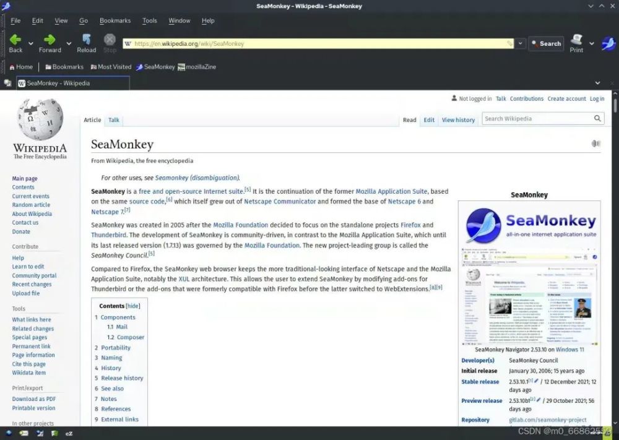Go to Home on the bookmarks toolbar
The image size is (619, 440).
pos(21,67)
